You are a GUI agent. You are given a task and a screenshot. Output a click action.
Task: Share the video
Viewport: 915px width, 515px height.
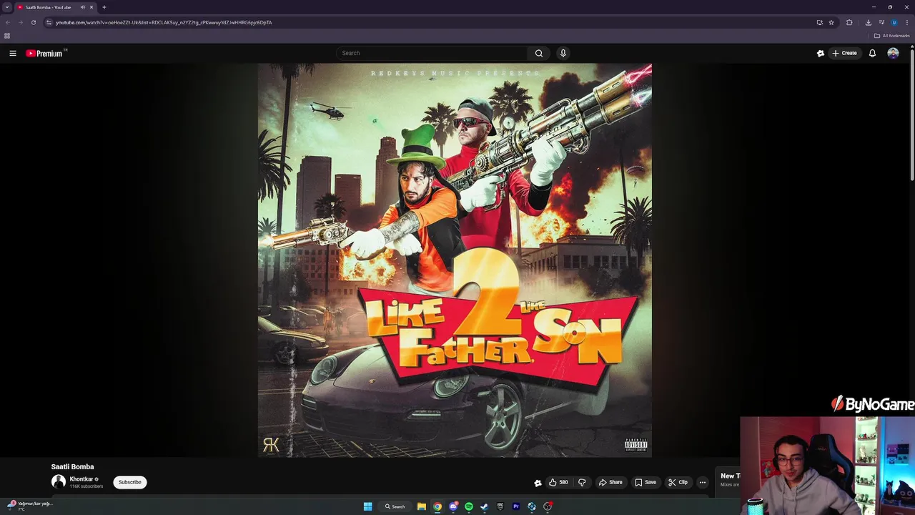(x=610, y=482)
